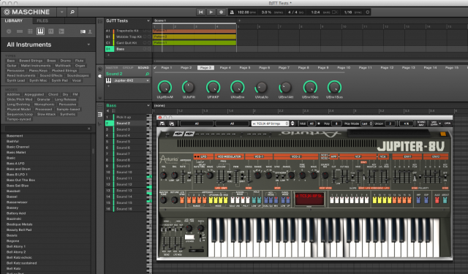Toggle the metronome icon
The height and width of the screenshot is (274, 468).
(x=232, y=12)
